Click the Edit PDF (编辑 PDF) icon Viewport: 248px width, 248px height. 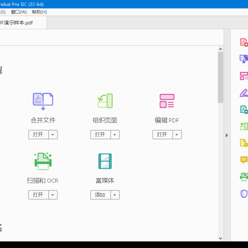click(x=167, y=101)
